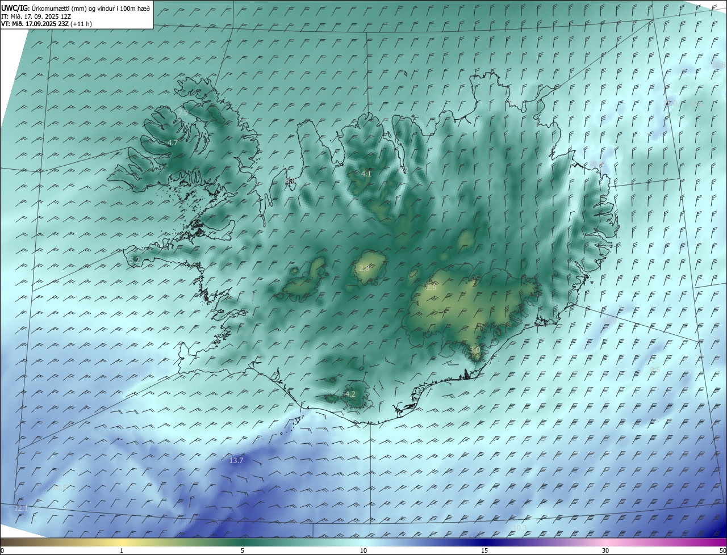Click the 12.1 value near the southwest corner
Screen dimensions: 727x555
tap(21, 508)
